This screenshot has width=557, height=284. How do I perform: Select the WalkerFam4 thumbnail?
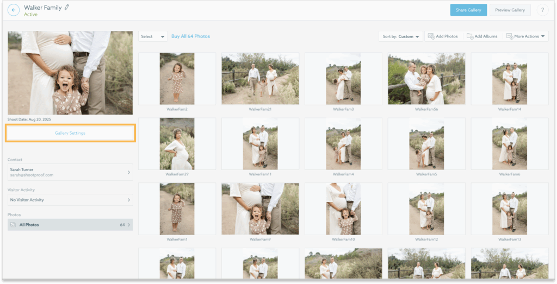click(343, 144)
